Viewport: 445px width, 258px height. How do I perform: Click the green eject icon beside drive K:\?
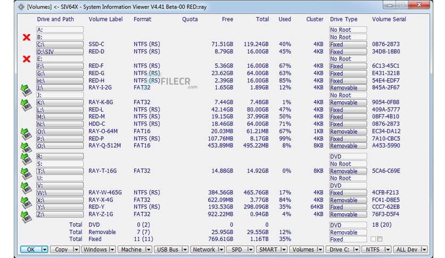click(x=26, y=104)
